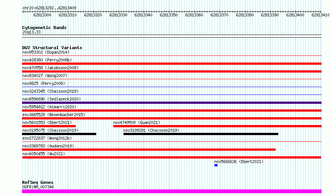This screenshot has height=195, width=332.
Task: Open the esv2722837 (Wong2012b) label
Action: tap(47, 138)
